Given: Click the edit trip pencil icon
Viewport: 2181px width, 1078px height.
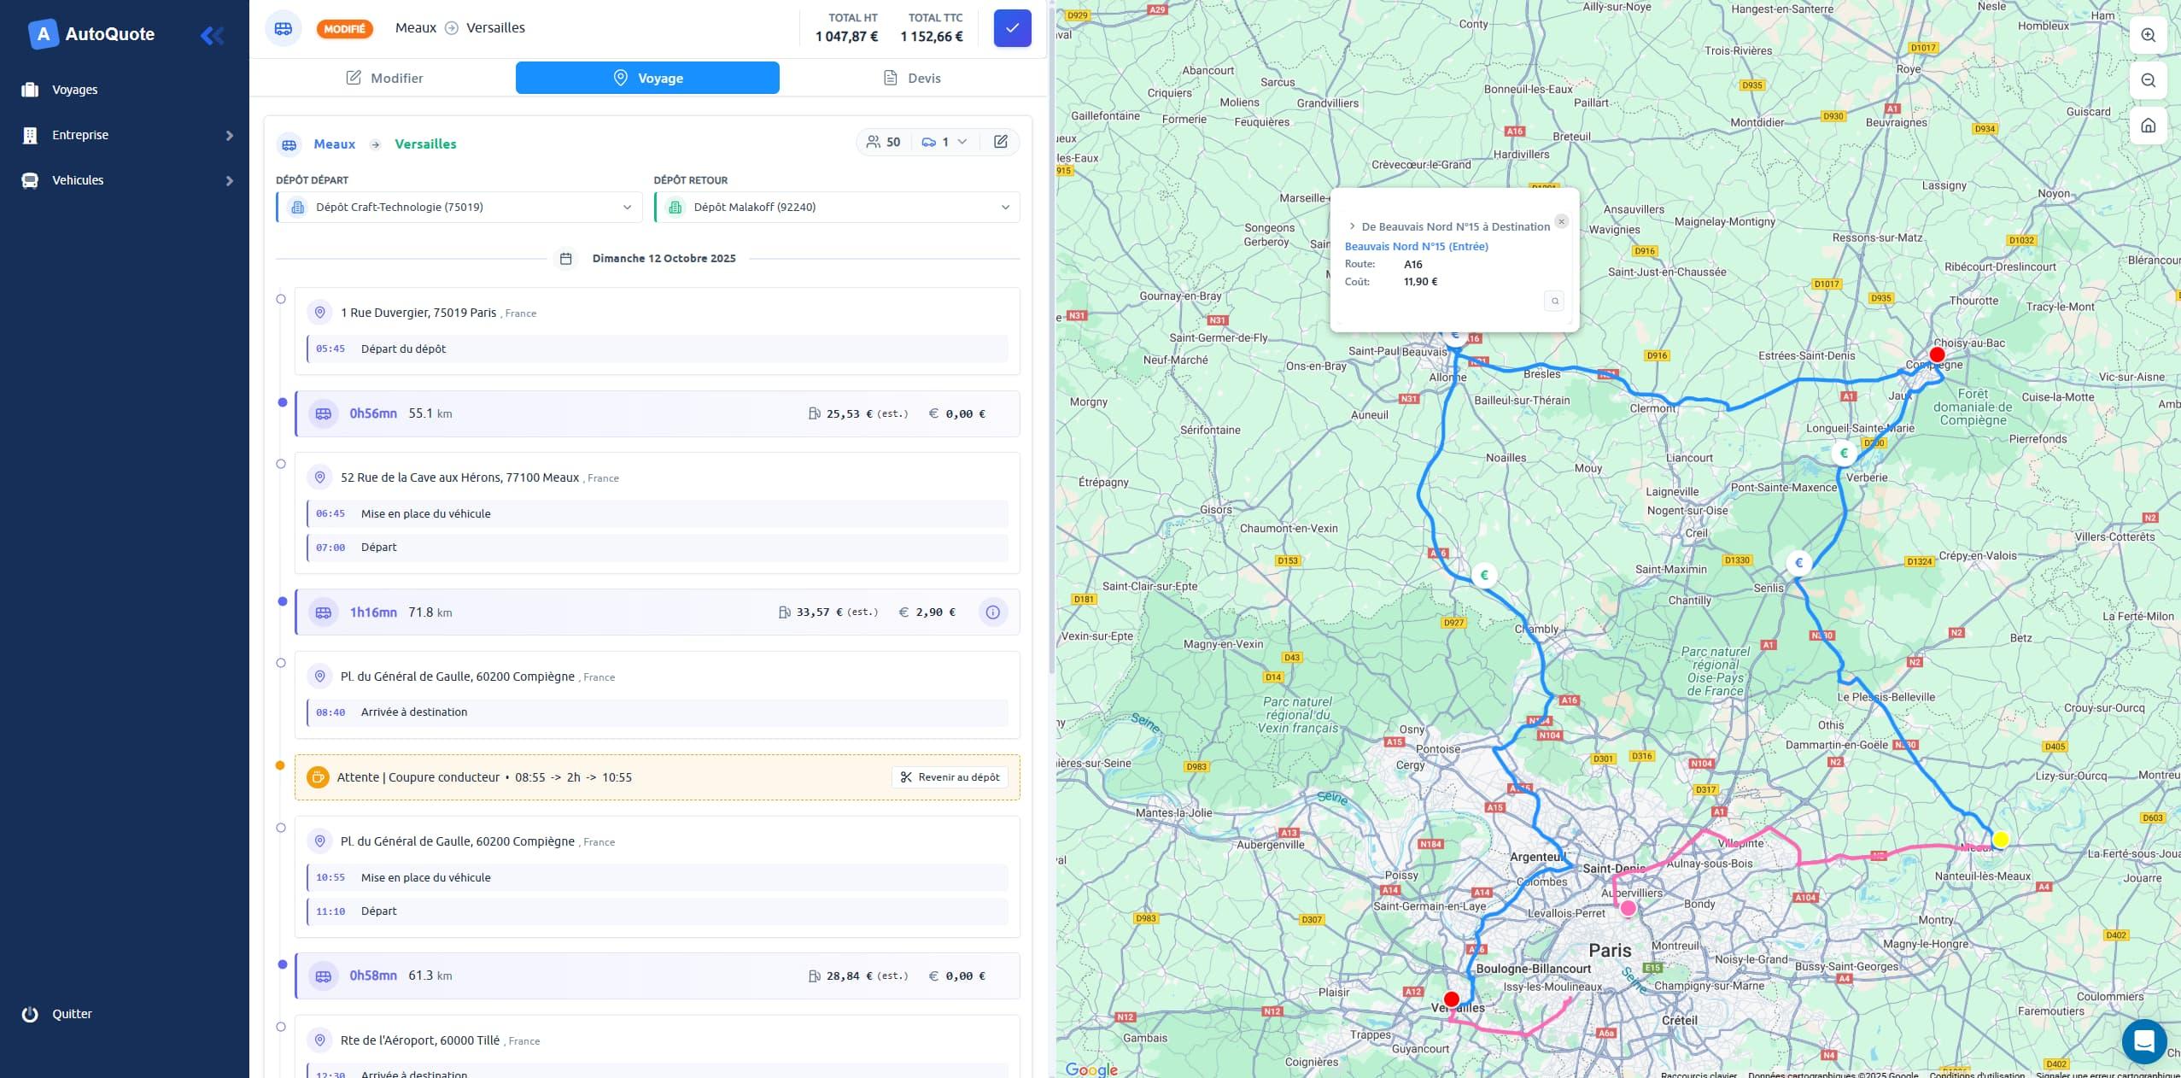Looking at the screenshot, I should tap(1000, 142).
